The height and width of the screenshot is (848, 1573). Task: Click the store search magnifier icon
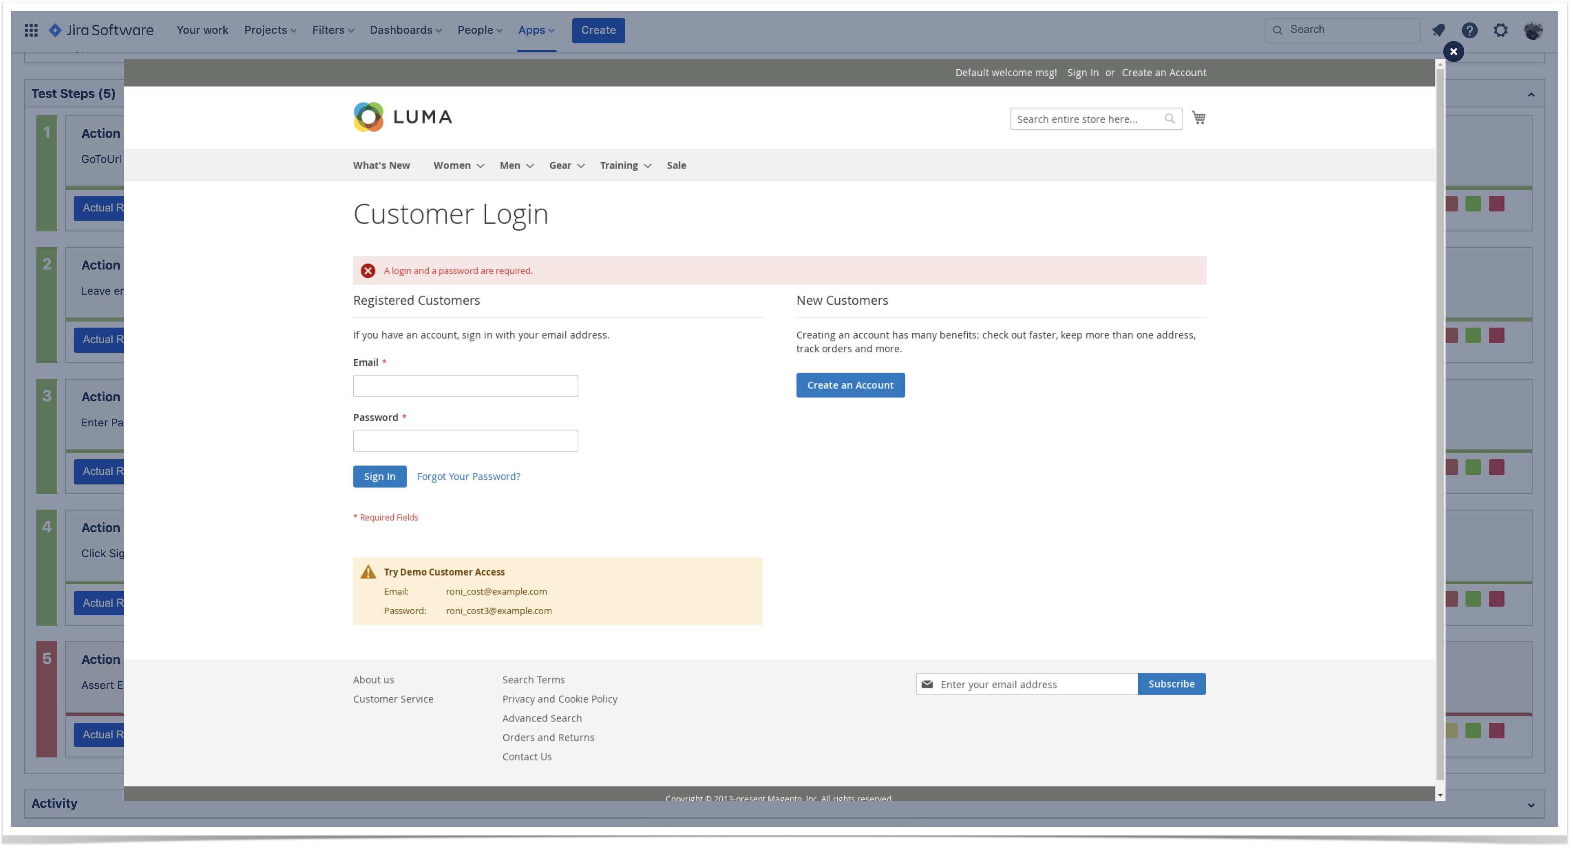pos(1169,118)
